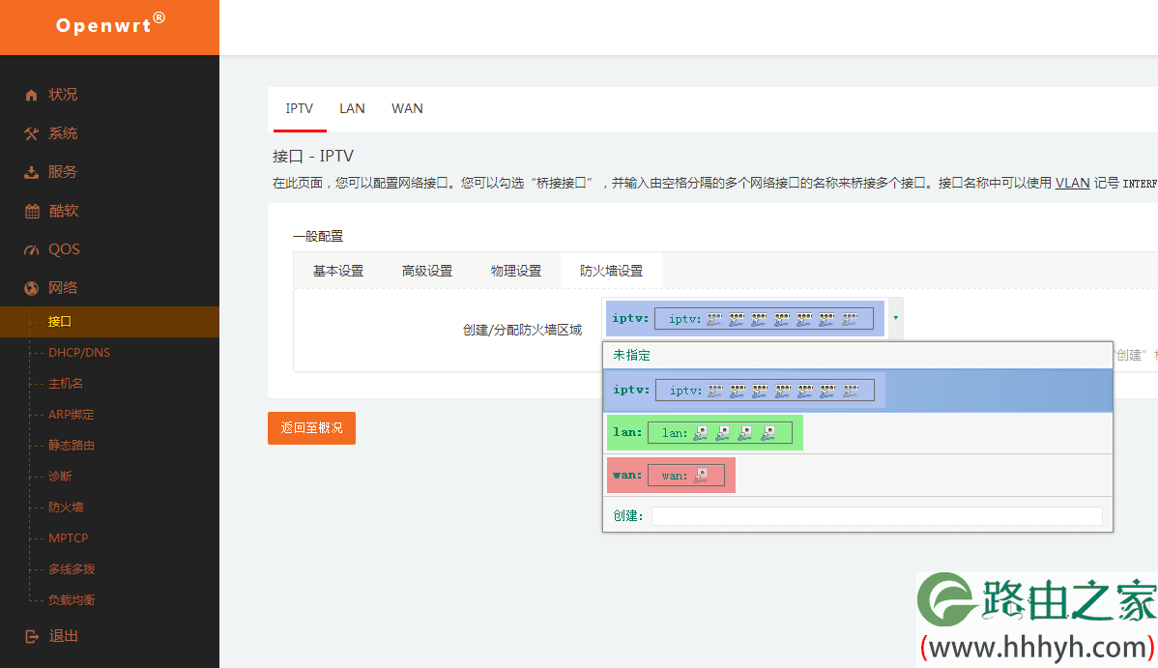Switch to the LAN interface tab
The image size is (1158, 668).
tap(352, 108)
